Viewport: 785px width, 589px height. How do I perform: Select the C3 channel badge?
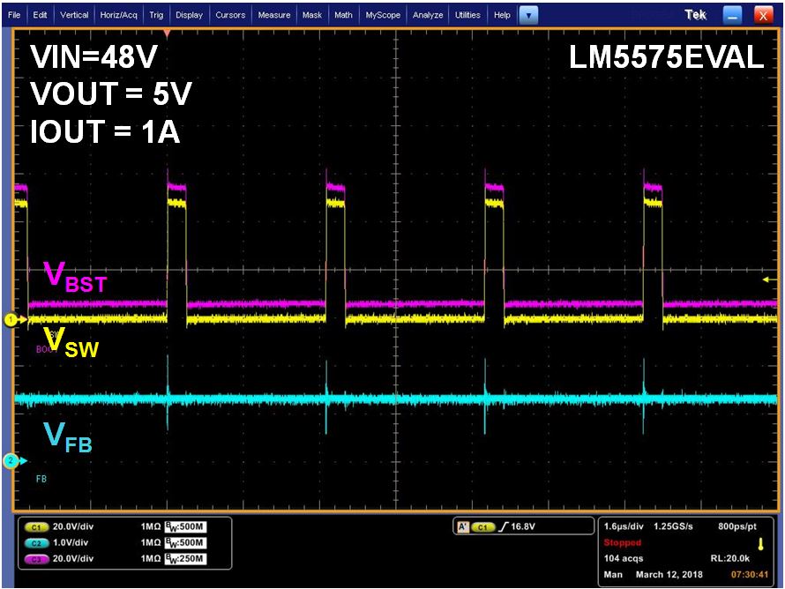36,559
